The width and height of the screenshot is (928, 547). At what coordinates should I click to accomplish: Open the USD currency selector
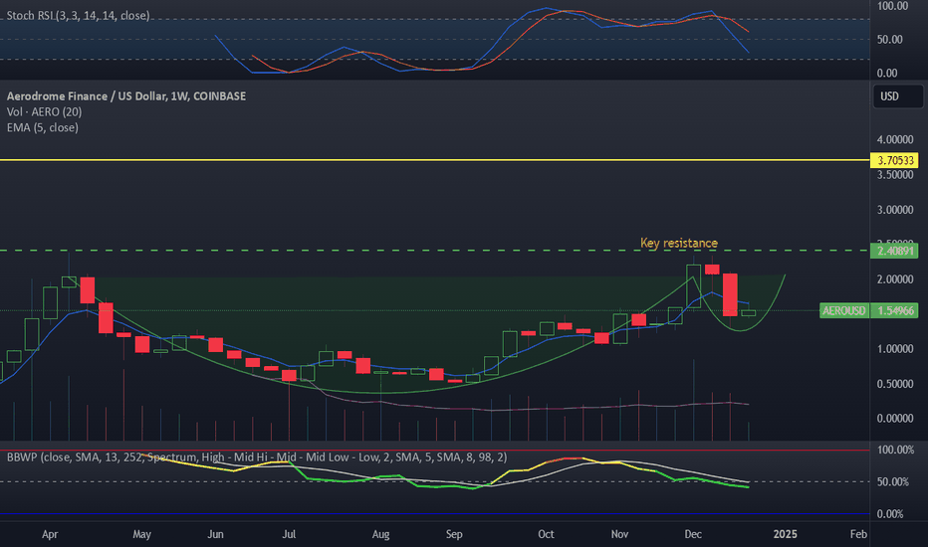pyautogui.click(x=898, y=96)
